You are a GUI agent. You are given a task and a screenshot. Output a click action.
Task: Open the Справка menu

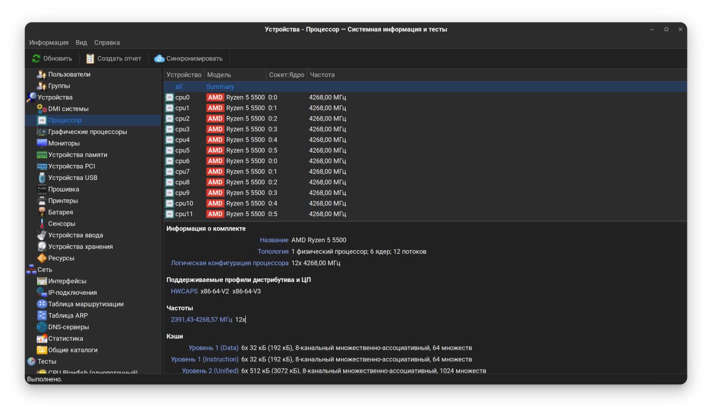point(107,43)
